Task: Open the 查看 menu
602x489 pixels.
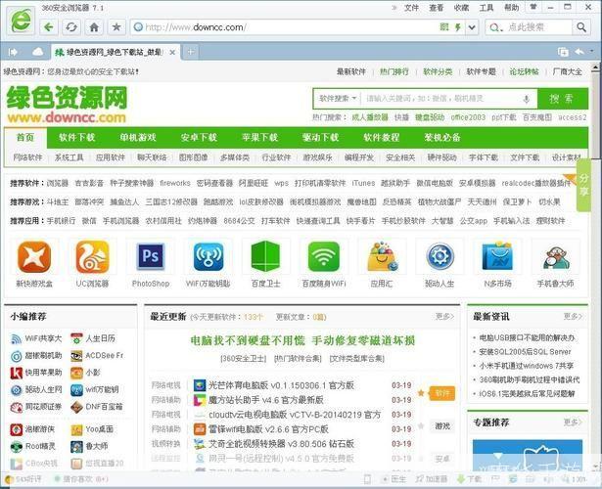Action: [437, 7]
